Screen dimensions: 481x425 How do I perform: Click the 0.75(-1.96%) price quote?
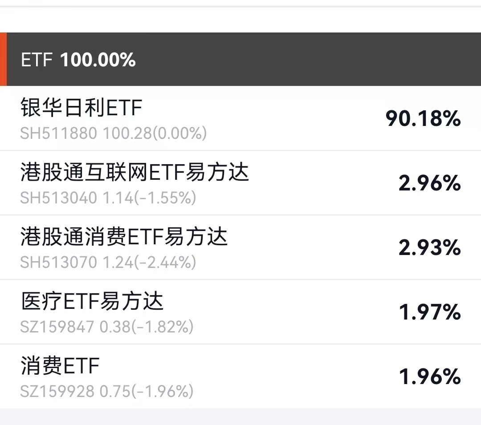pyautogui.click(x=147, y=391)
